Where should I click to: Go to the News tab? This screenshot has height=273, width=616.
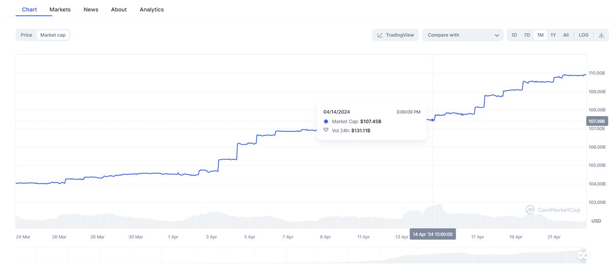[91, 10]
